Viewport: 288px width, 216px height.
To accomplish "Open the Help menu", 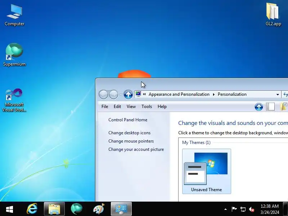I will click(x=162, y=107).
